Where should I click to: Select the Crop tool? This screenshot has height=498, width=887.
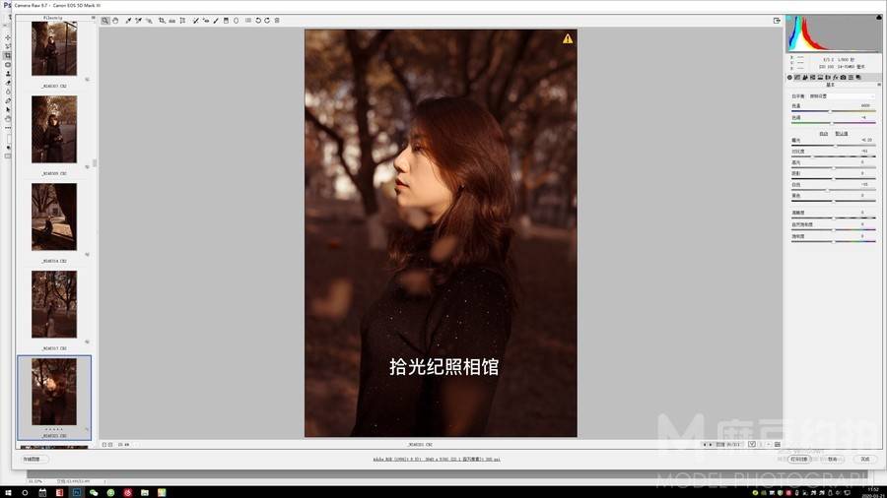(x=162, y=21)
